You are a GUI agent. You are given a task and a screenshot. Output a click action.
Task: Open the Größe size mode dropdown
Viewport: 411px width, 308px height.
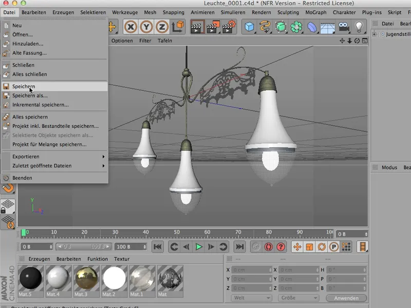(298, 298)
